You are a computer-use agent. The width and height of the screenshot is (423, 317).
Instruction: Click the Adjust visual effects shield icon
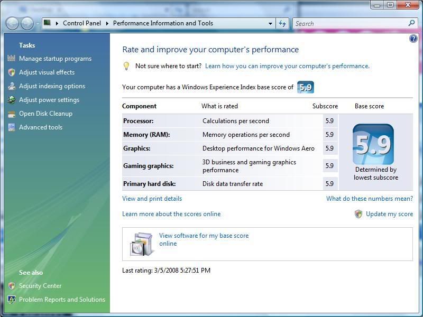[11, 72]
